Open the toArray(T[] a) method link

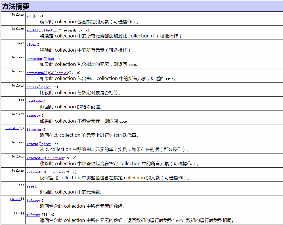tap(33, 215)
